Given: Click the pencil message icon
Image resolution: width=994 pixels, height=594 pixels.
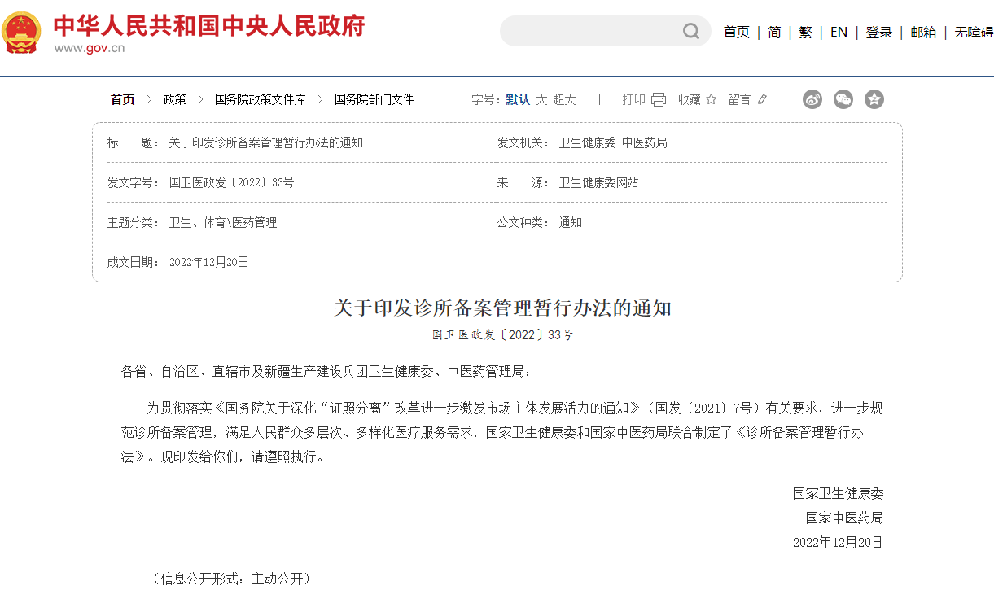Looking at the screenshot, I should 762,99.
